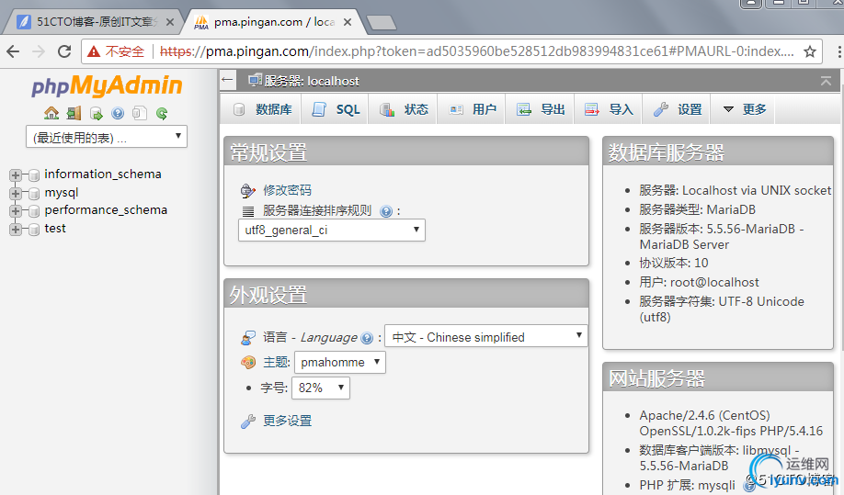The image size is (844, 495).
Task: Open the performance_schema database link
Action: [106, 210]
